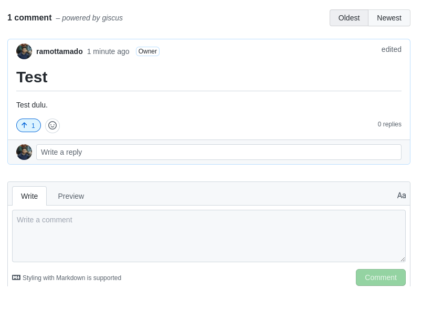This screenshot has width=422, height=322.
Task: Click the edited indicator
Action: click(391, 49)
